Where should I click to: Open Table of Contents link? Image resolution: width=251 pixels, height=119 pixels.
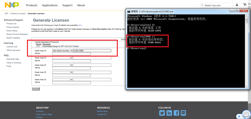tap(14, 63)
